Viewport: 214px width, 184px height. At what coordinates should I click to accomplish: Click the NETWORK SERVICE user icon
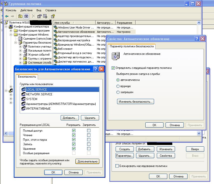pyautogui.click(x=23, y=94)
